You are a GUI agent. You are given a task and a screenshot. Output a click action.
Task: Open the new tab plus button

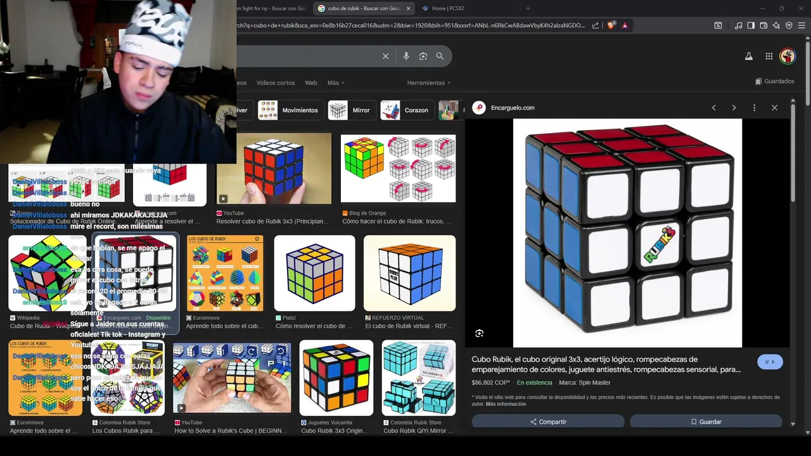coord(528,8)
